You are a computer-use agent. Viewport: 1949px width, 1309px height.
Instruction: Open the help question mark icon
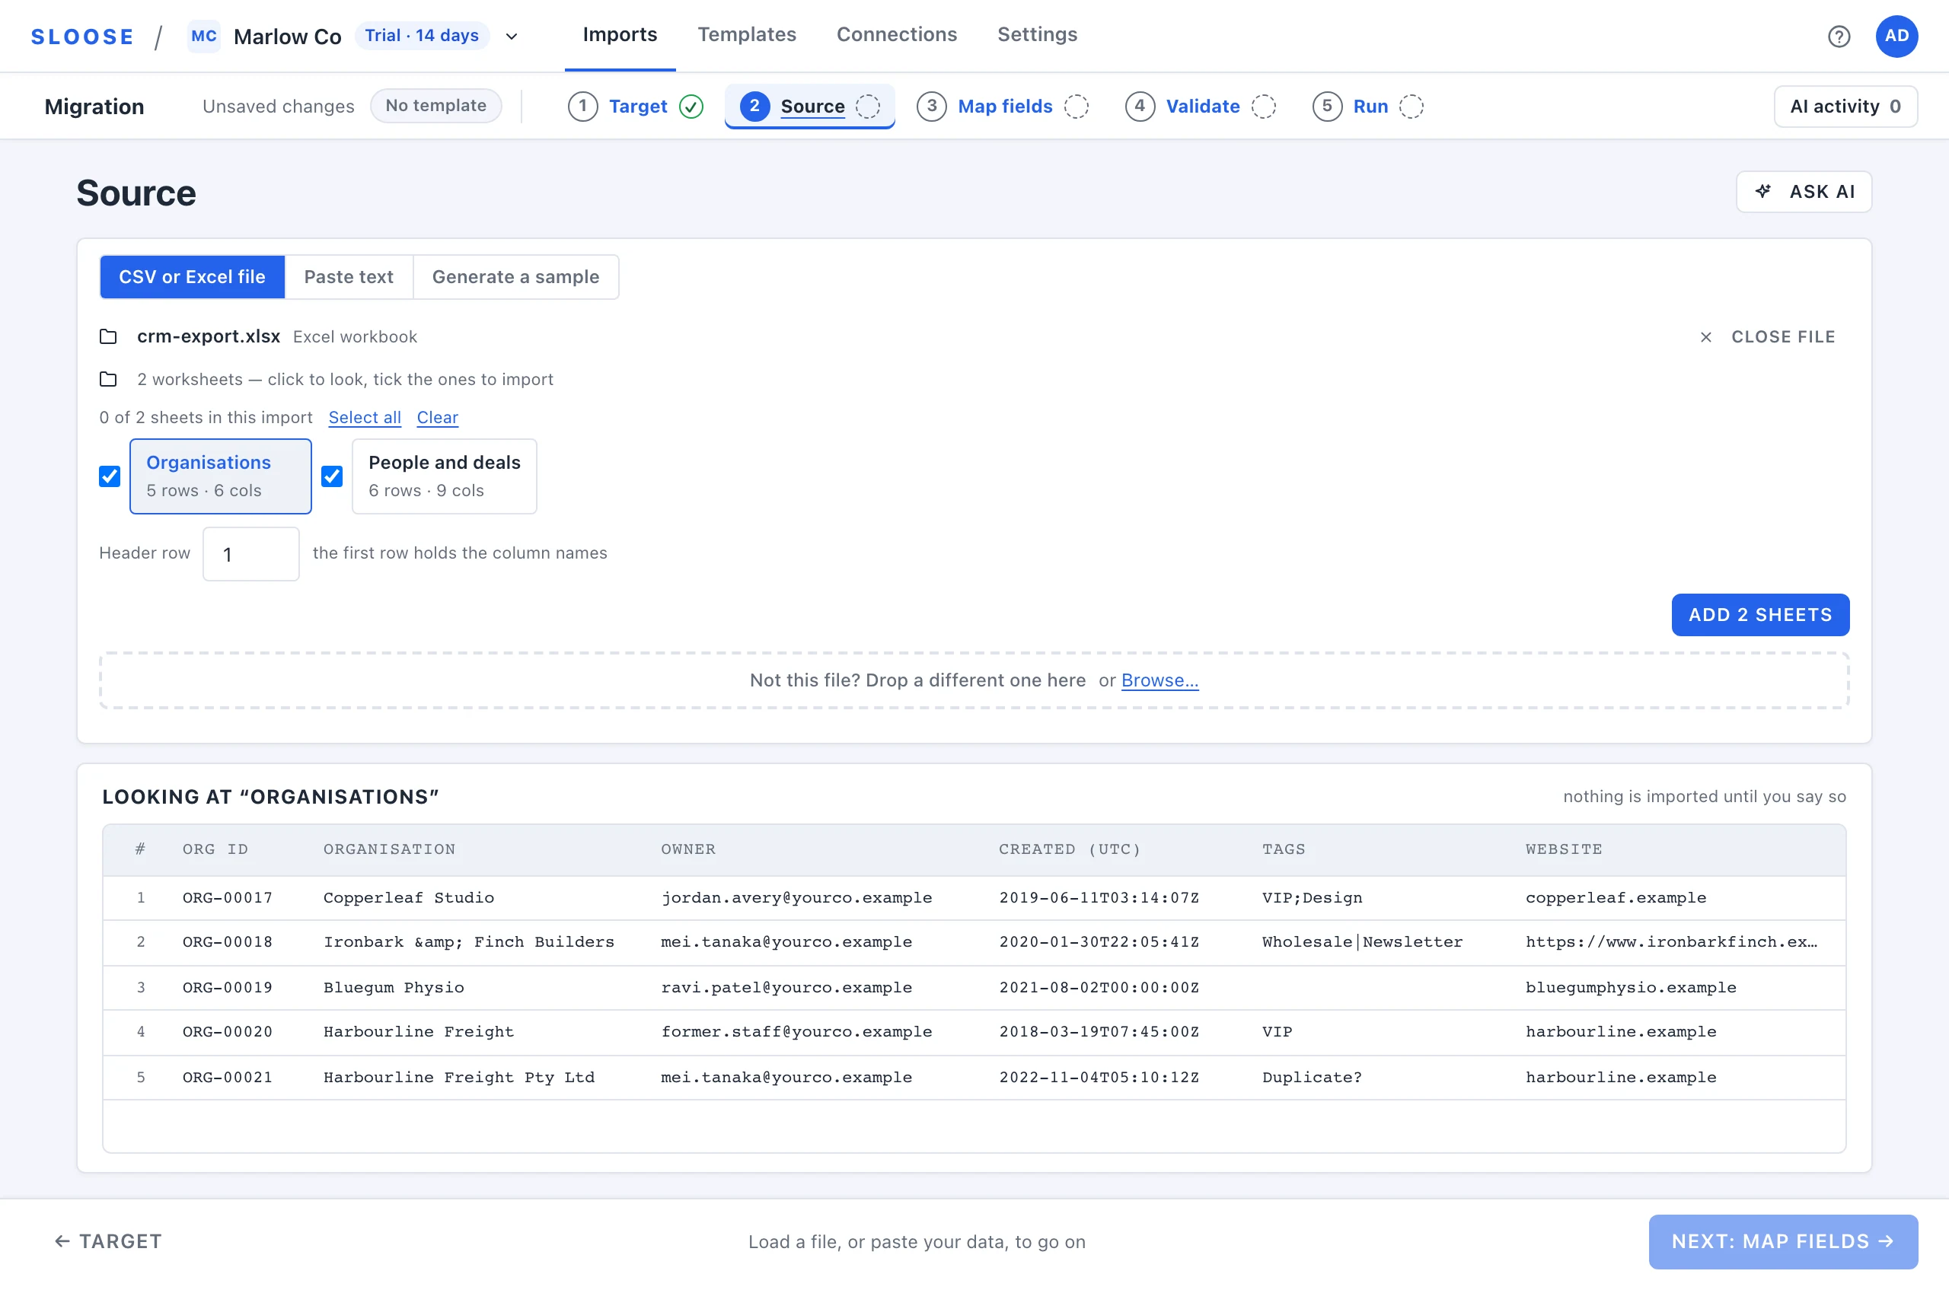tap(1838, 36)
